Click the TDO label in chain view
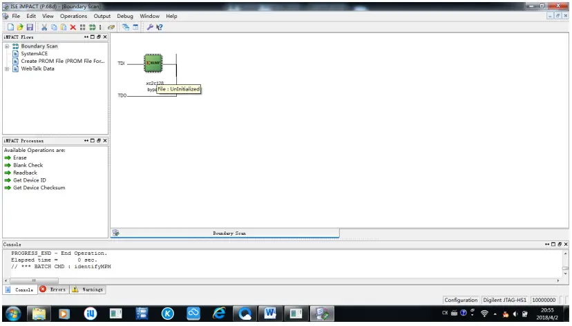This screenshot has height=326, width=572. coord(122,95)
